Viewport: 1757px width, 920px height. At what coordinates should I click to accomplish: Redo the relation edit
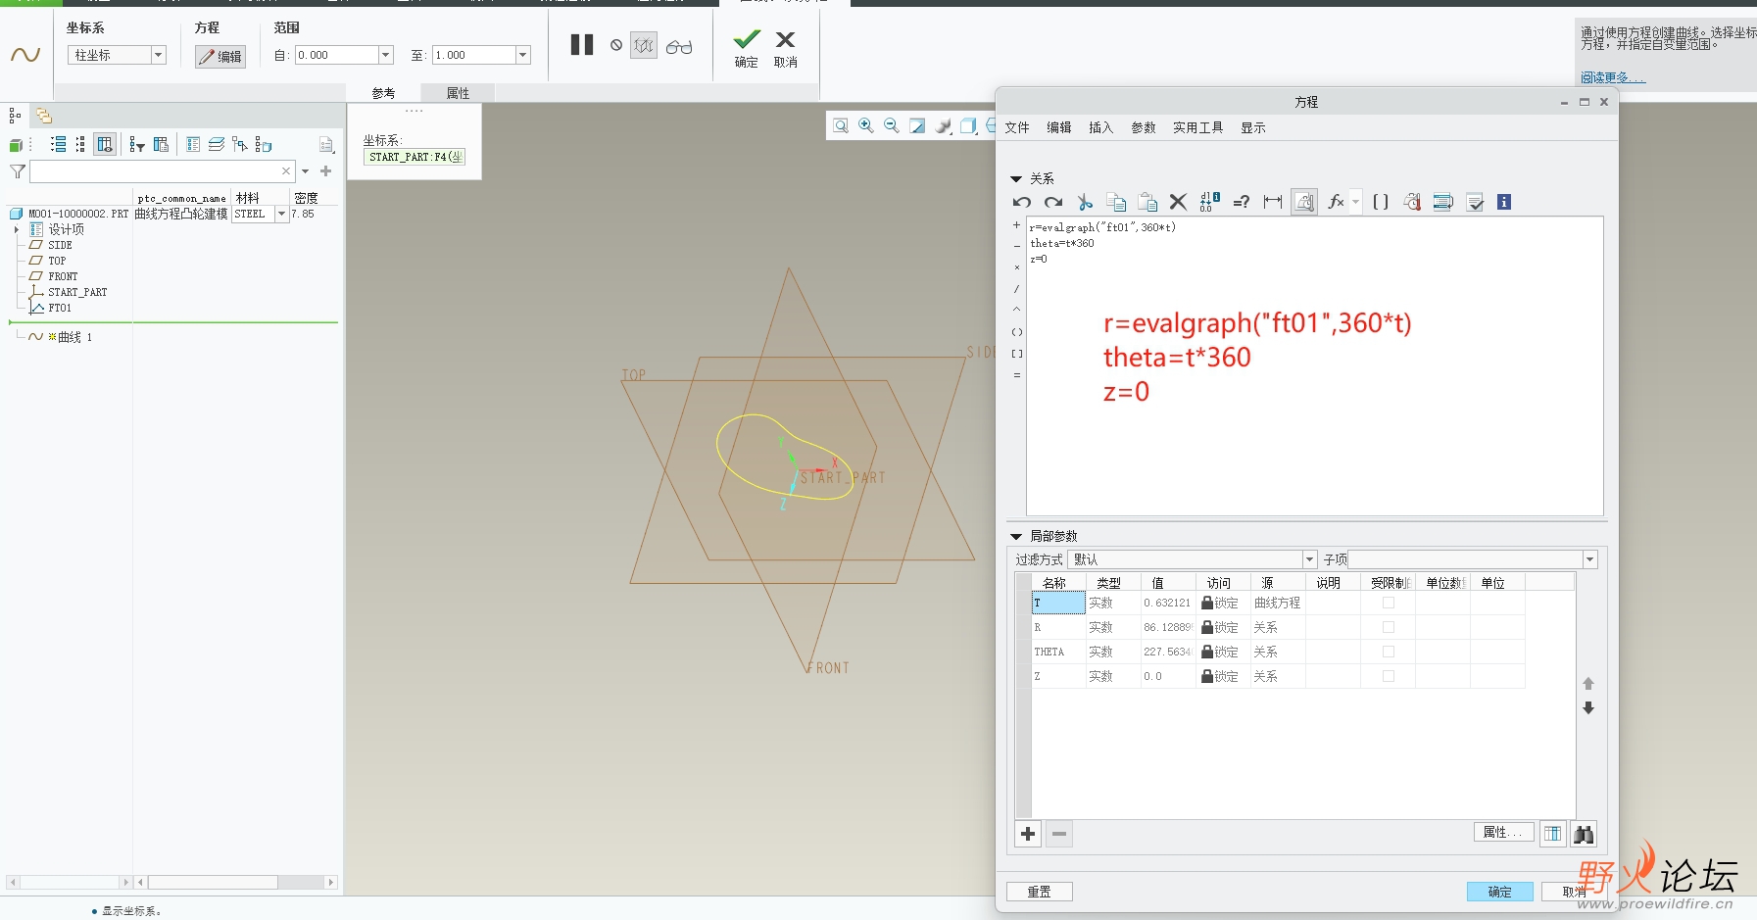1053,202
